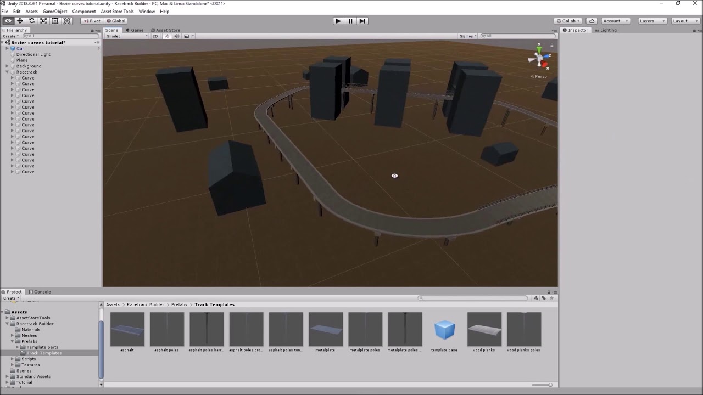Open the GameObject menu
The image size is (703, 395).
tap(55, 11)
